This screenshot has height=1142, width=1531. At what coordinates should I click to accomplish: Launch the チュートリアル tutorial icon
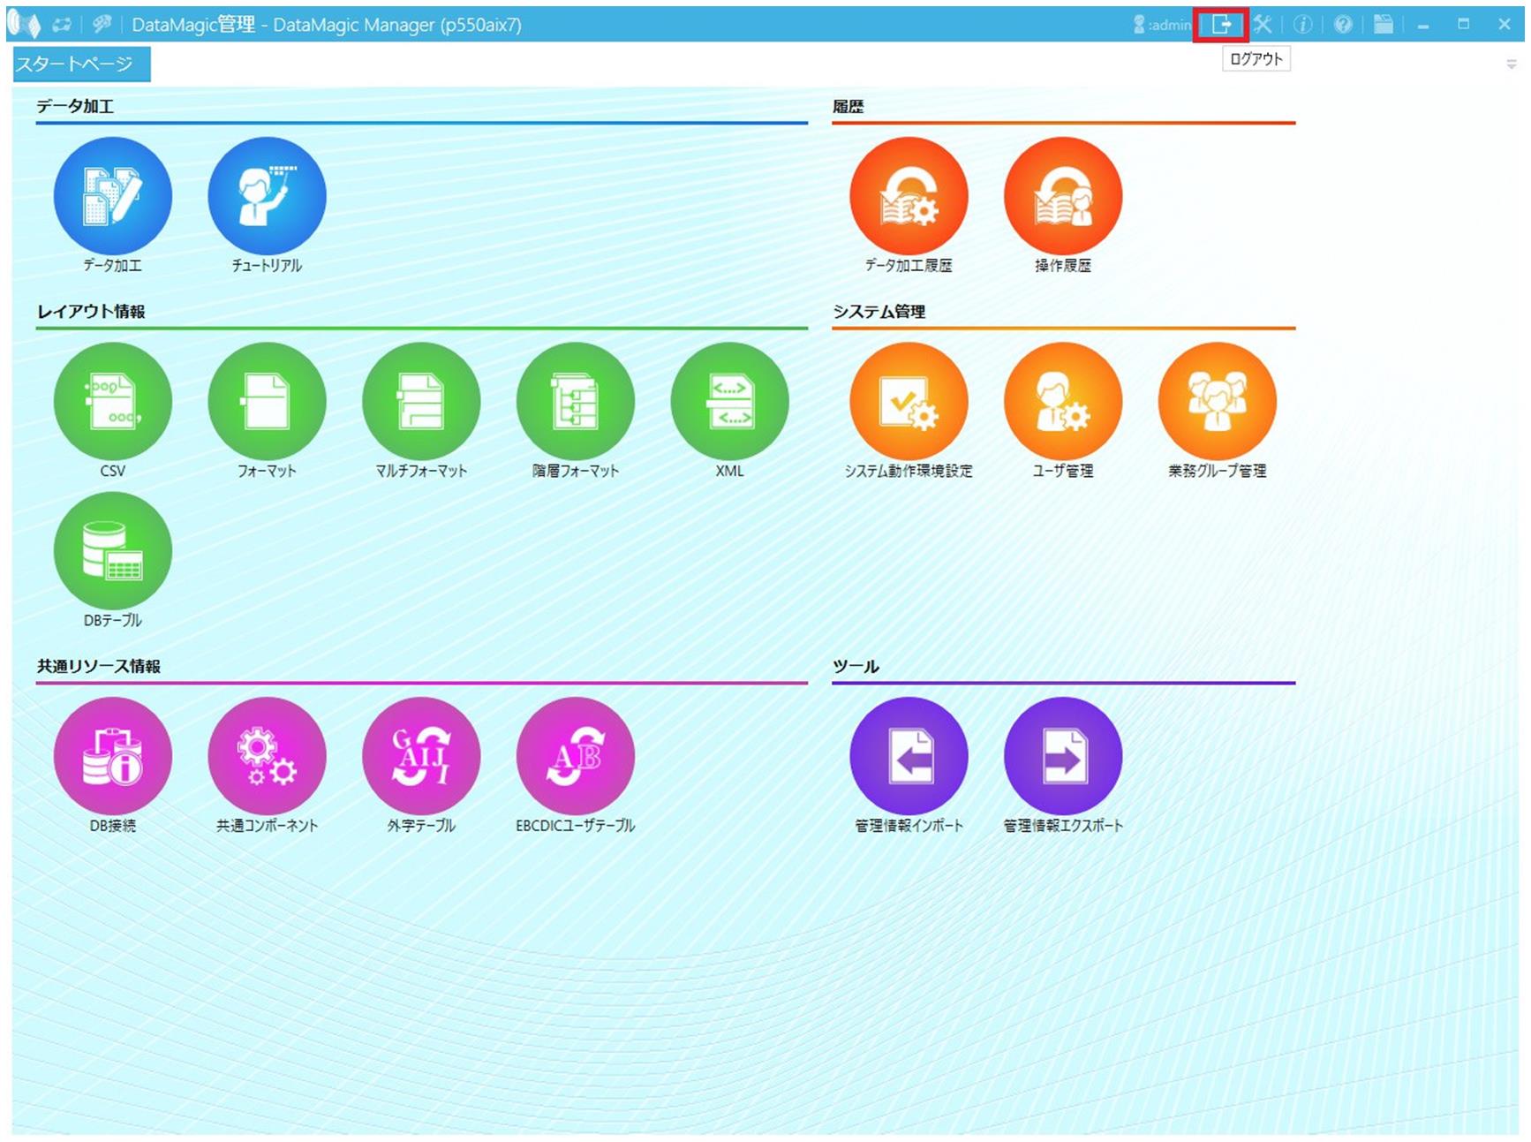(x=267, y=196)
